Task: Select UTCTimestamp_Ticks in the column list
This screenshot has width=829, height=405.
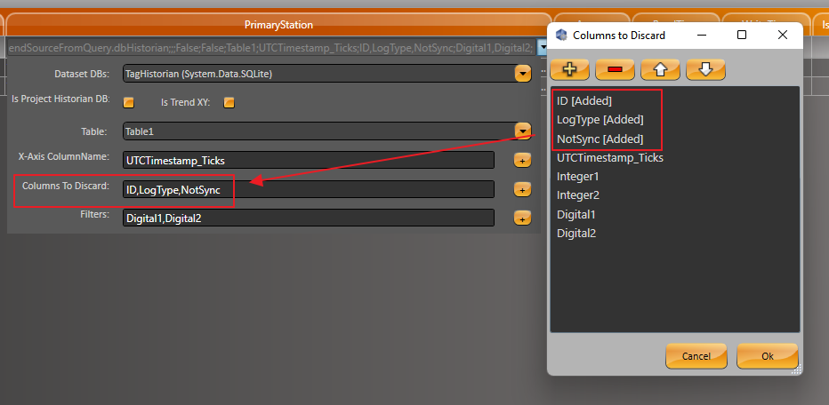Action: [x=610, y=158]
